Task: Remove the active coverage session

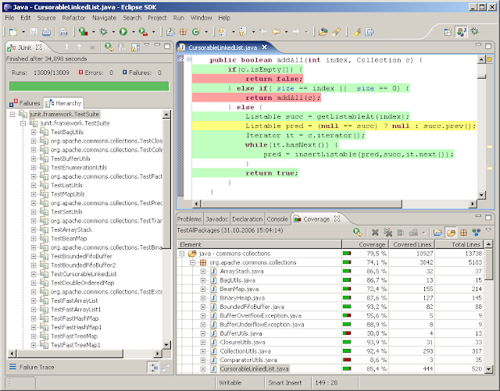Action: [375, 233]
